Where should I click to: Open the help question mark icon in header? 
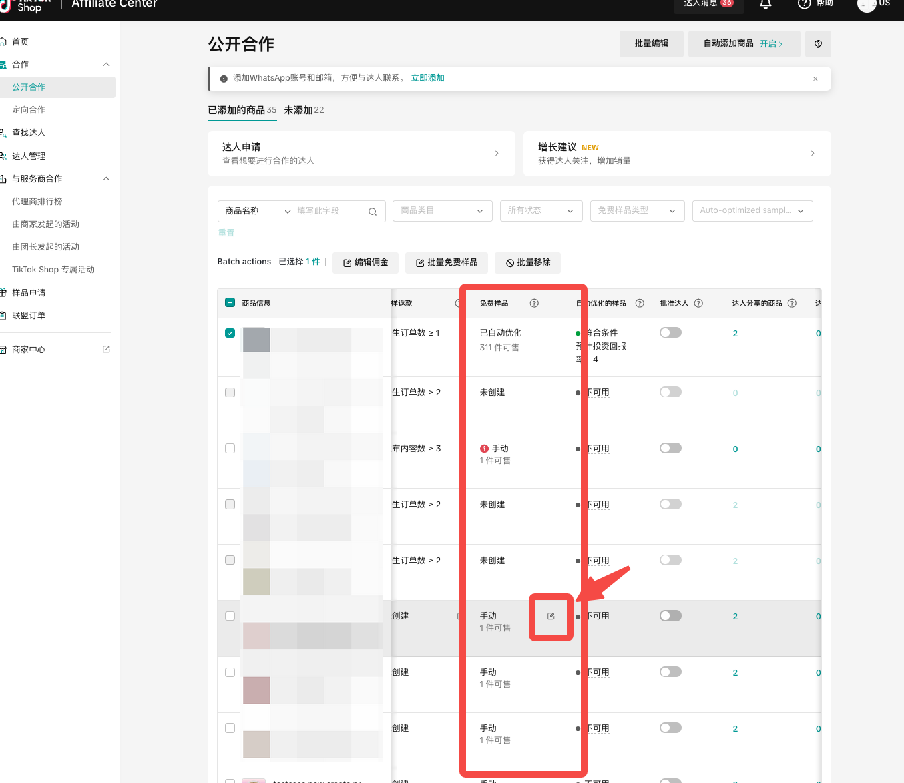(804, 4)
